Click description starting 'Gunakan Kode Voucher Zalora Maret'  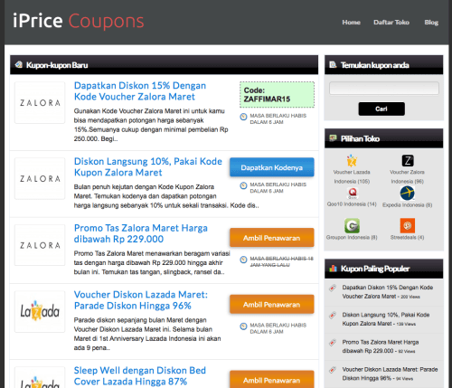[151, 125]
